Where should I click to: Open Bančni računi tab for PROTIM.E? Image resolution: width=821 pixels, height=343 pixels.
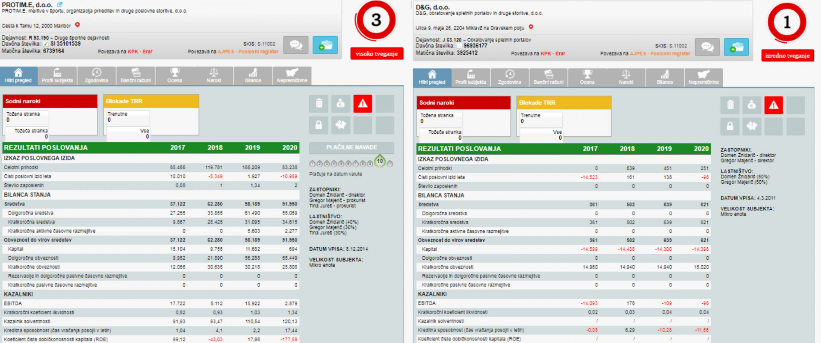click(x=136, y=76)
